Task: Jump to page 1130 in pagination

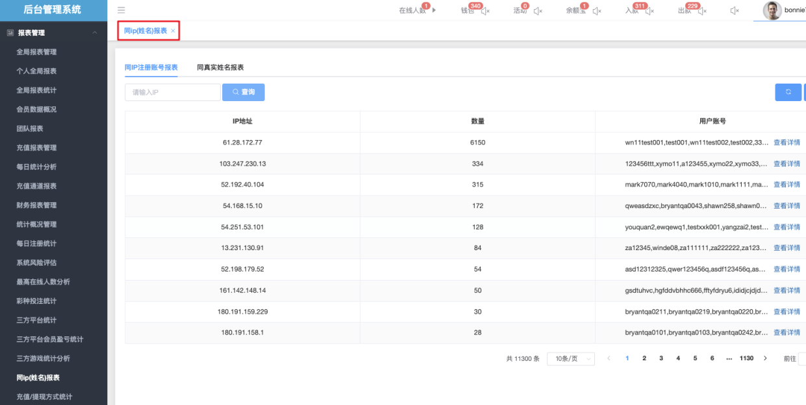Action: pyautogui.click(x=746, y=358)
